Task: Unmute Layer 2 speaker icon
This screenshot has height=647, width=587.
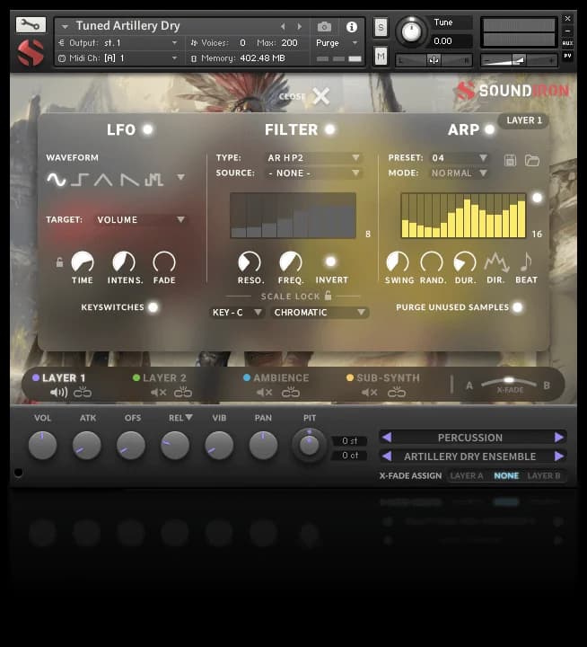Action: pos(158,393)
